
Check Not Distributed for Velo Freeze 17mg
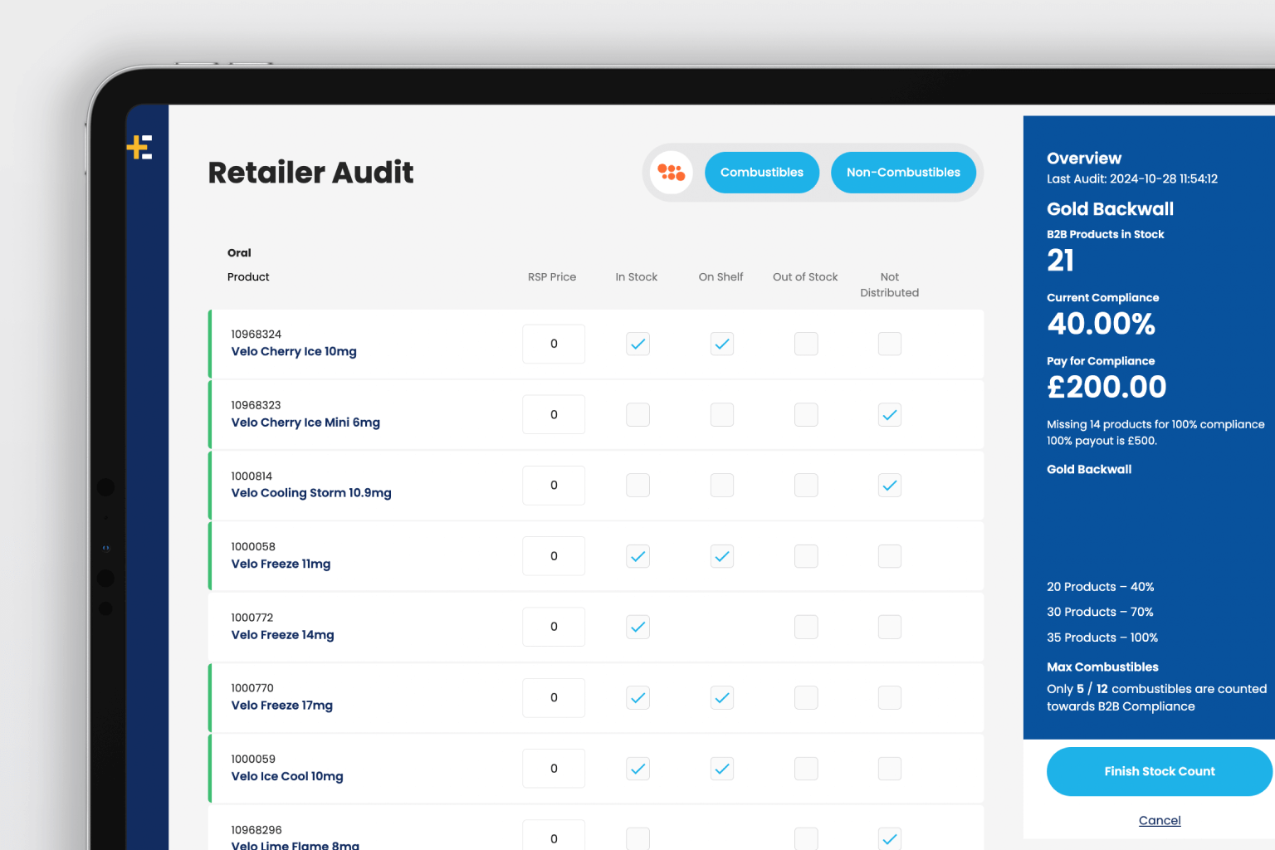coord(890,697)
